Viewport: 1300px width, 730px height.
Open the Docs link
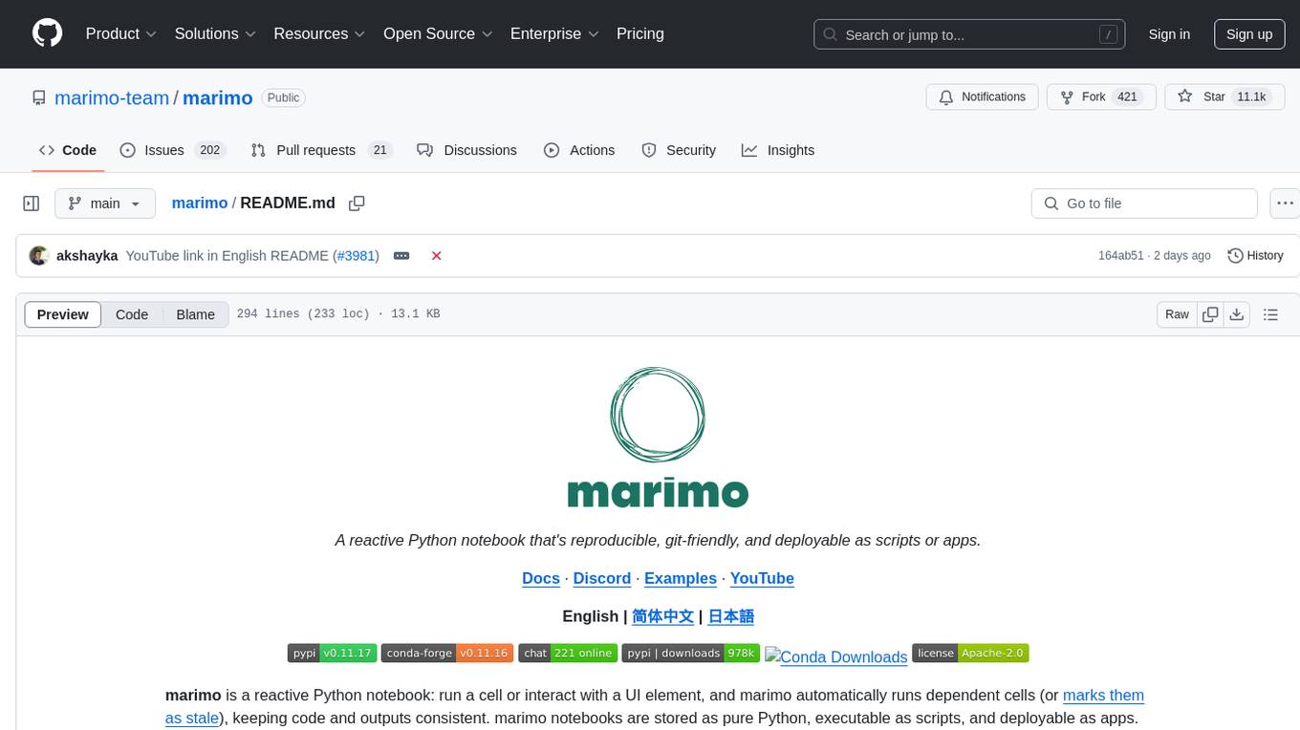541,578
